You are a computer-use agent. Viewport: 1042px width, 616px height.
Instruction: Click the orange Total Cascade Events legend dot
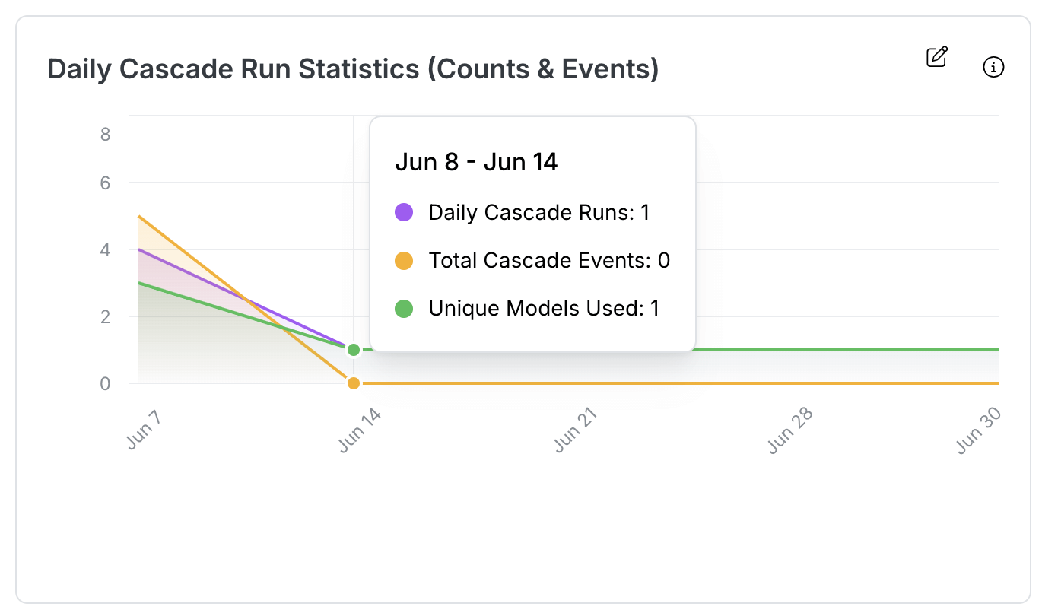coord(403,260)
